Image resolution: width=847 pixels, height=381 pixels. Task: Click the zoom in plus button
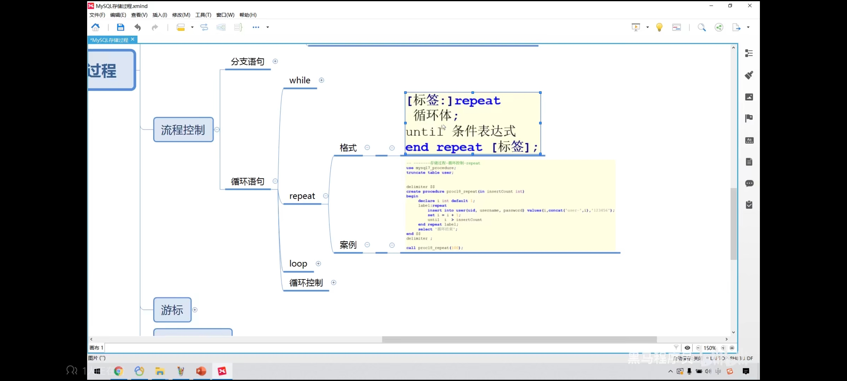tap(723, 348)
